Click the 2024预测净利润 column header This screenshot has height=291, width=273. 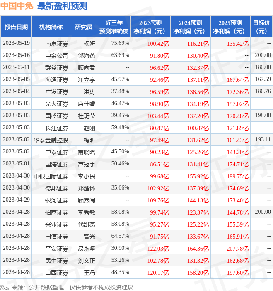[x=191, y=27]
